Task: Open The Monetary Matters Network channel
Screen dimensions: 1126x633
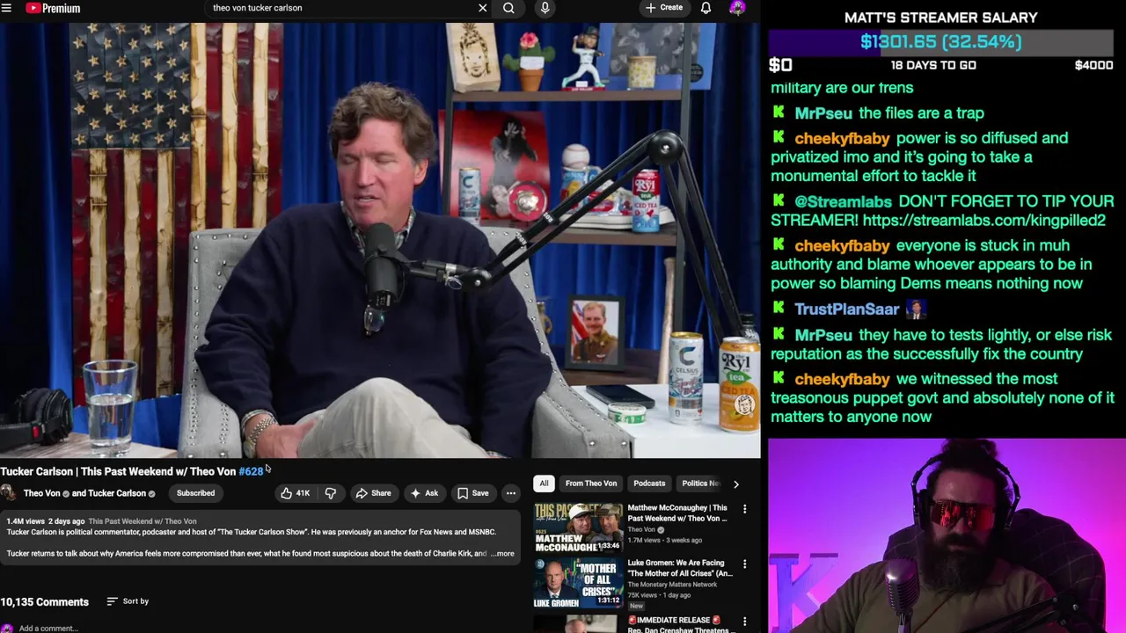Action: pos(672,585)
